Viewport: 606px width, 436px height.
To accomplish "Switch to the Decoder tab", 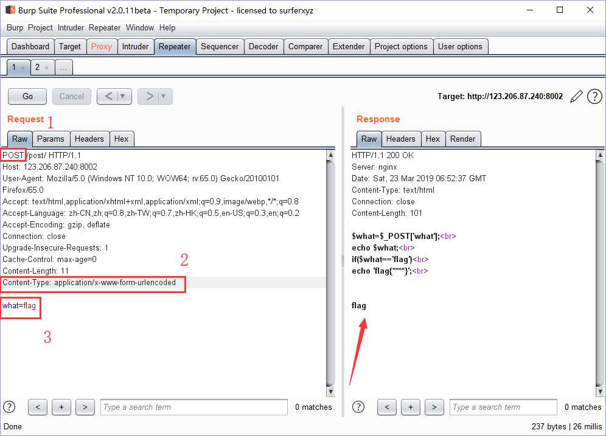I will (x=263, y=46).
